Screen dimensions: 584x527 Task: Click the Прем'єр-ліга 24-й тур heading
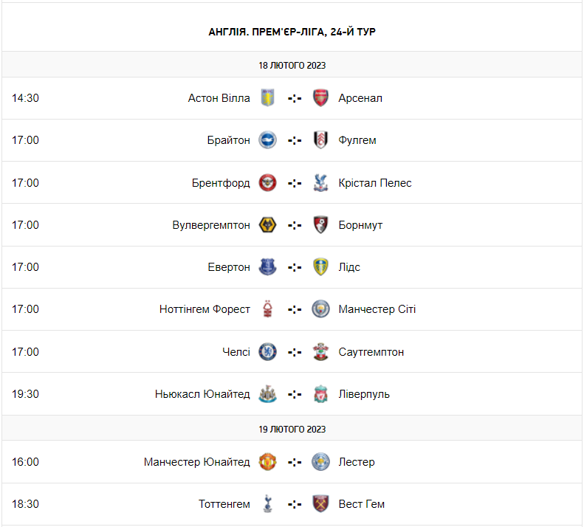[x=292, y=32]
